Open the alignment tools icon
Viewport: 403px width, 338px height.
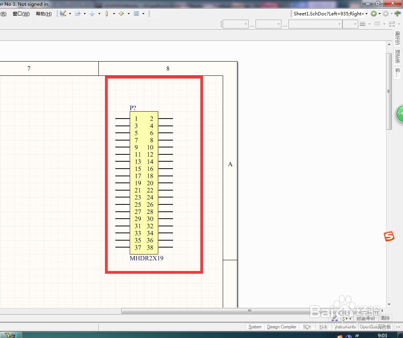pos(77,13)
